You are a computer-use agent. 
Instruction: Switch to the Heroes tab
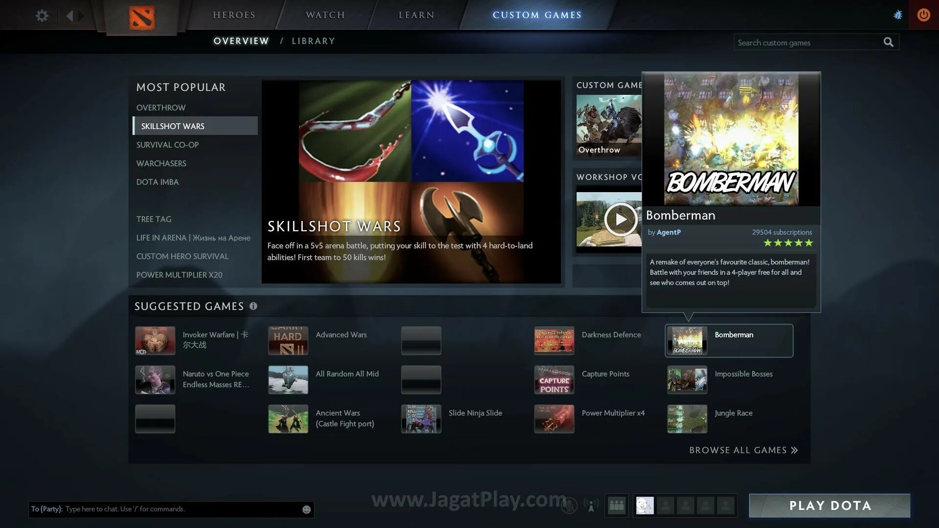(x=234, y=15)
